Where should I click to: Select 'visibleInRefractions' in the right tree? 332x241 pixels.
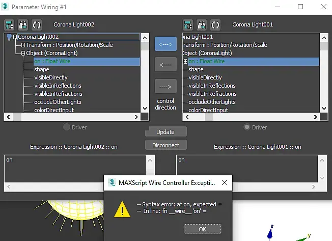[x=212, y=94]
